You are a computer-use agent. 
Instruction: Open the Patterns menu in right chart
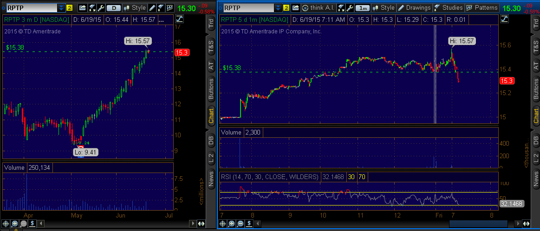[482, 7]
